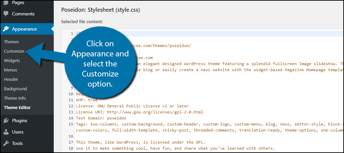
Task: Open the Menus submenu item
Action: coord(10,70)
